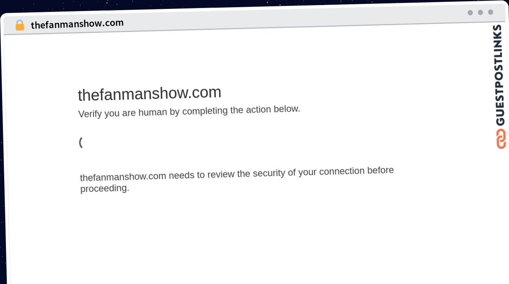
Task: Click the security review paragraph text
Action: [x=237, y=179]
